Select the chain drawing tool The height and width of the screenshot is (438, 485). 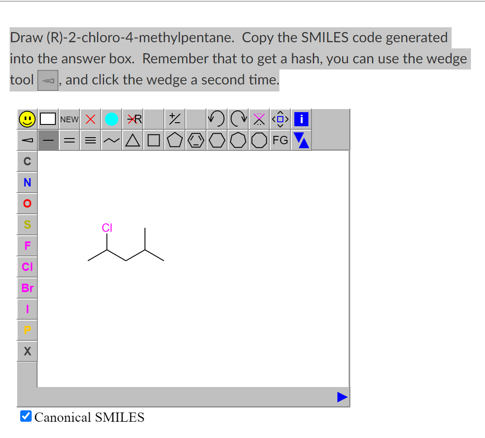pyautogui.click(x=111, y=140)
